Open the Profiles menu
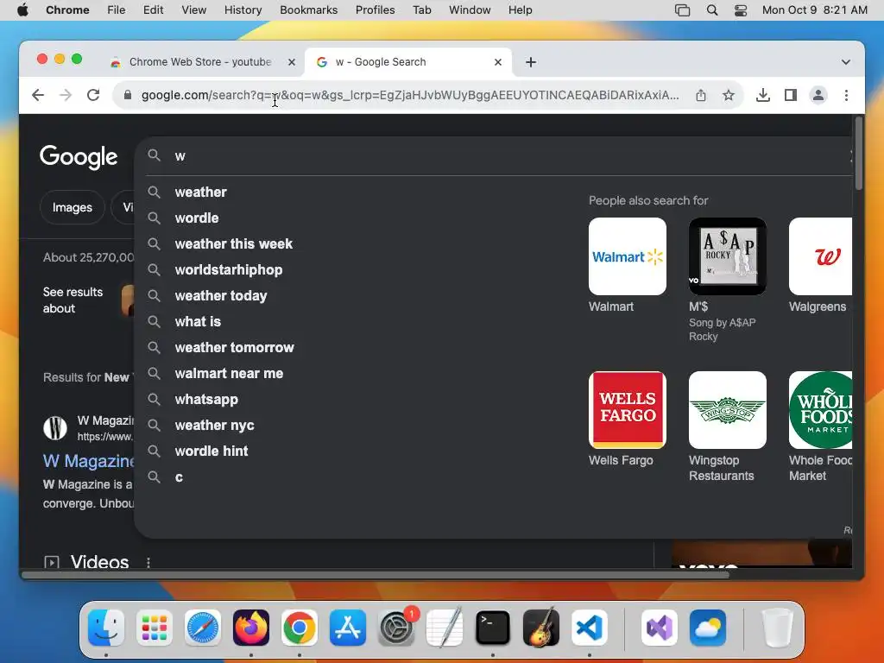Image resolution: width=884 pixels, height=663 pixels. pos(375,10)
